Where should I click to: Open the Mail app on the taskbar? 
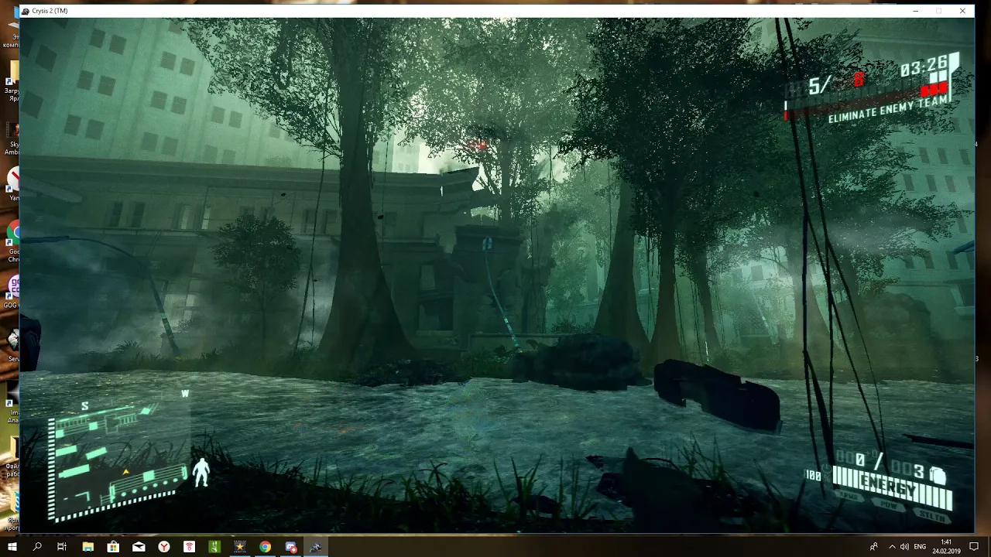(139, 547)
